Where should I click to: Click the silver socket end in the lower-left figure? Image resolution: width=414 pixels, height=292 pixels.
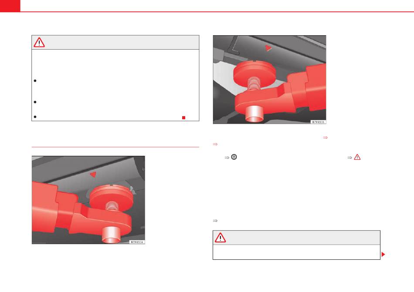(111, 235)
